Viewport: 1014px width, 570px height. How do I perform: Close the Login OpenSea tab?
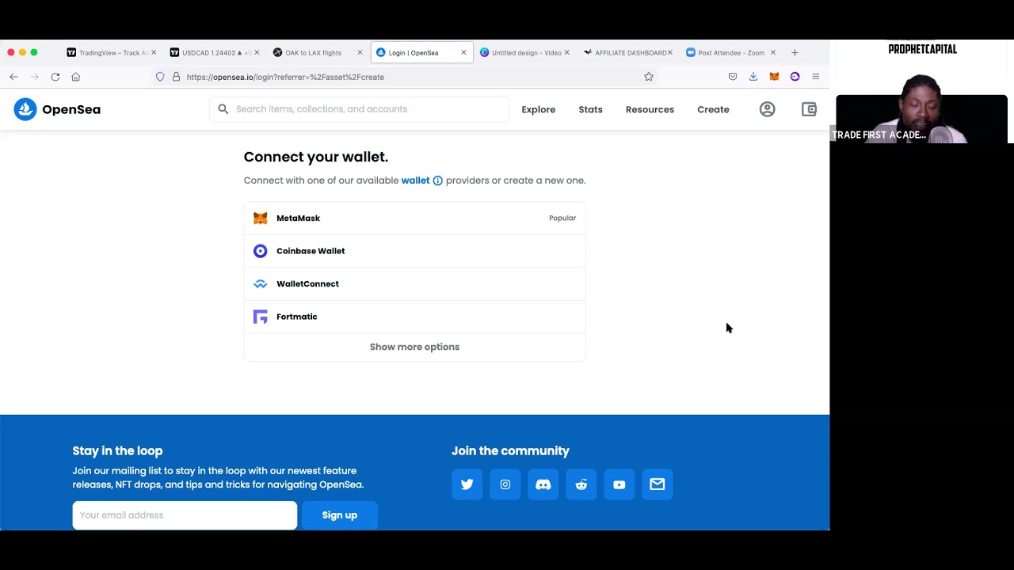[x=463, y=52]
